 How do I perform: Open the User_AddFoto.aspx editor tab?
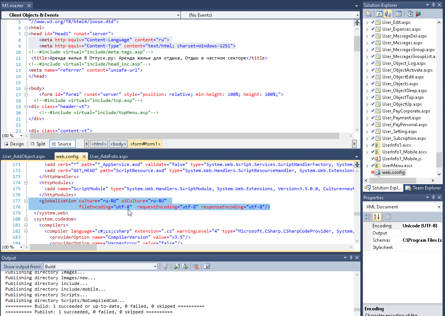(x=109, y=156)
